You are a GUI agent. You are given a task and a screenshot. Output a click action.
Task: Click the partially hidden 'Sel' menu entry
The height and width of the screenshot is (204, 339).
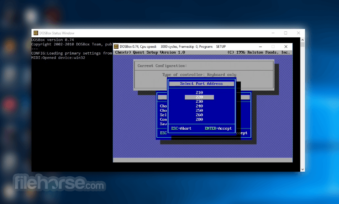pos(163,115)
